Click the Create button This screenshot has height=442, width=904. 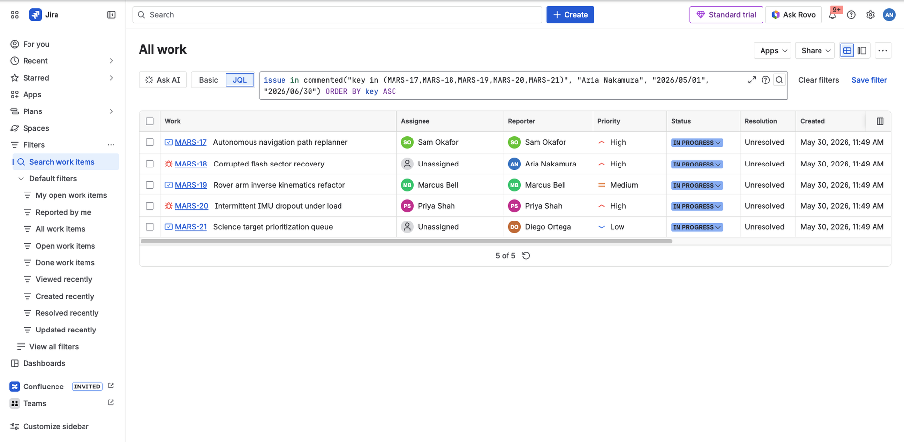(570, 15)
